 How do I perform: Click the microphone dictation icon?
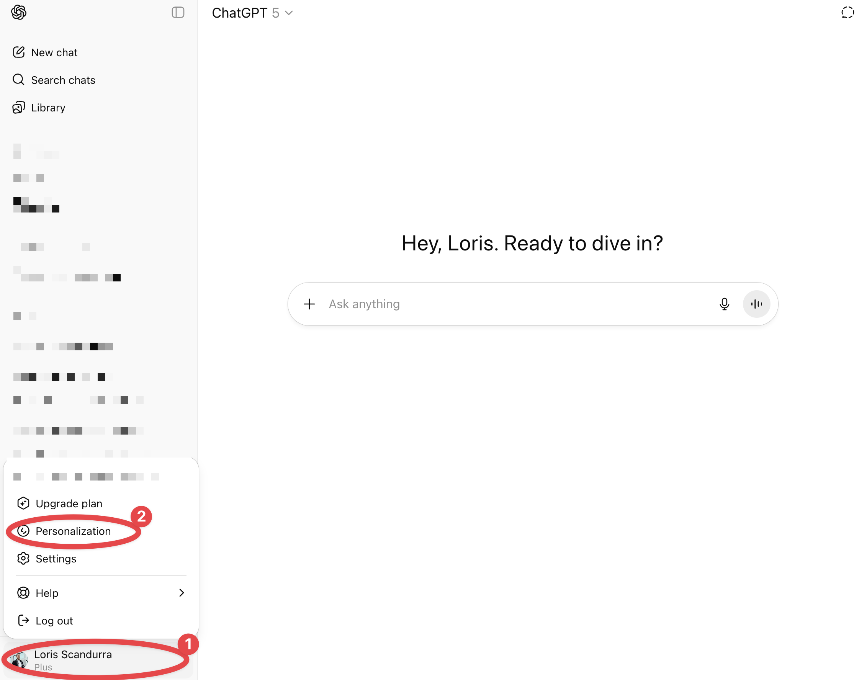point(724,304)
